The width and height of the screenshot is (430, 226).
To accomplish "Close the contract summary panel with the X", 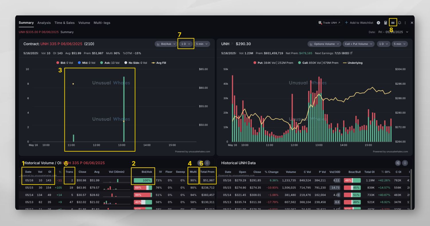I will coord(412,23).
